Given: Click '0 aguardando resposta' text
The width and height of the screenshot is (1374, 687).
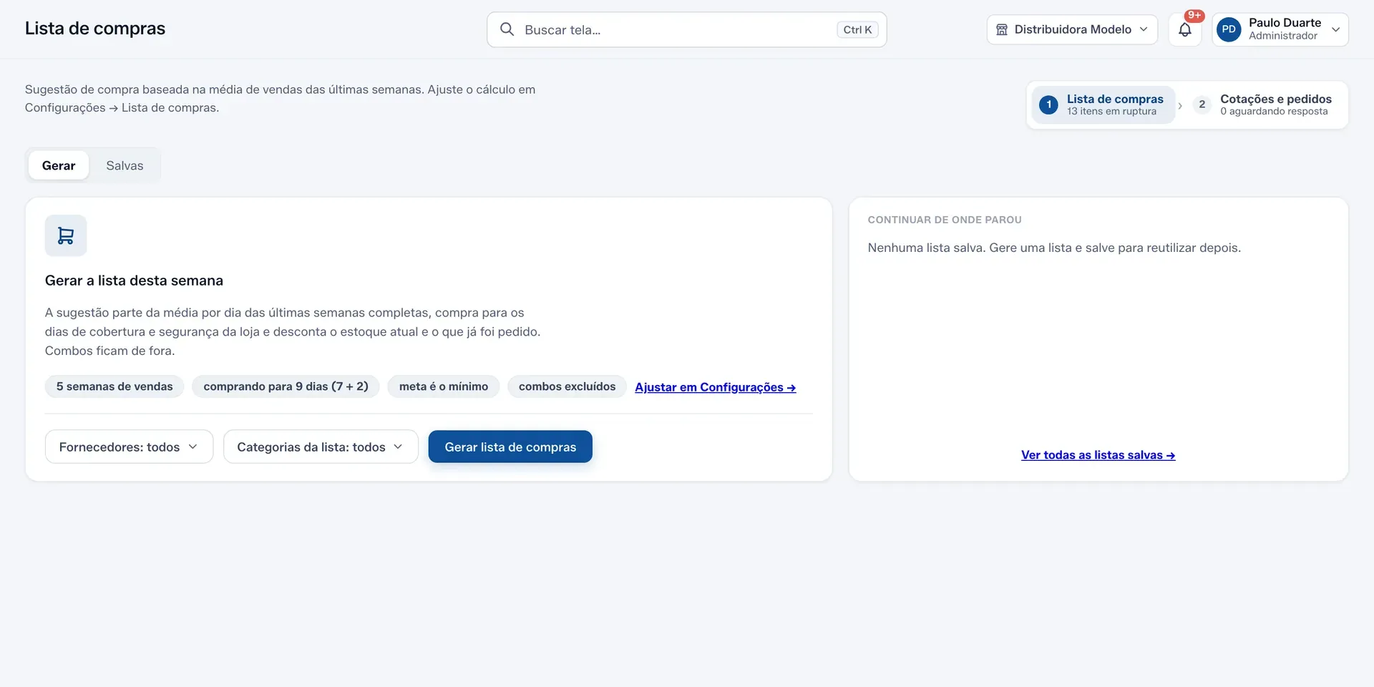Looking at the screenshot, I should [x=1274, y=112].
